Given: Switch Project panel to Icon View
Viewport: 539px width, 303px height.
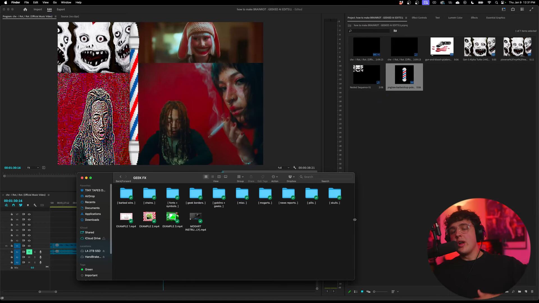Looking at the screenshot, I should pos(362,291).
